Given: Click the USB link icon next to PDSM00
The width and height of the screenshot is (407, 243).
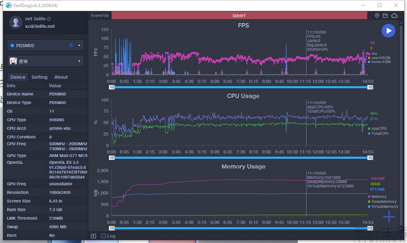Looking at the screenshot, I should [71, 46].
